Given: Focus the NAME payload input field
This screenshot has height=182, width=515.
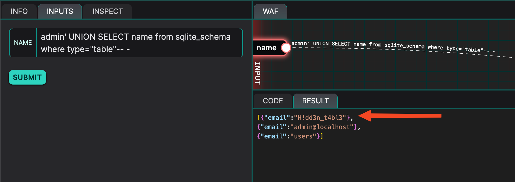Looking at the screenshot, I should click(x=139, y=43).
